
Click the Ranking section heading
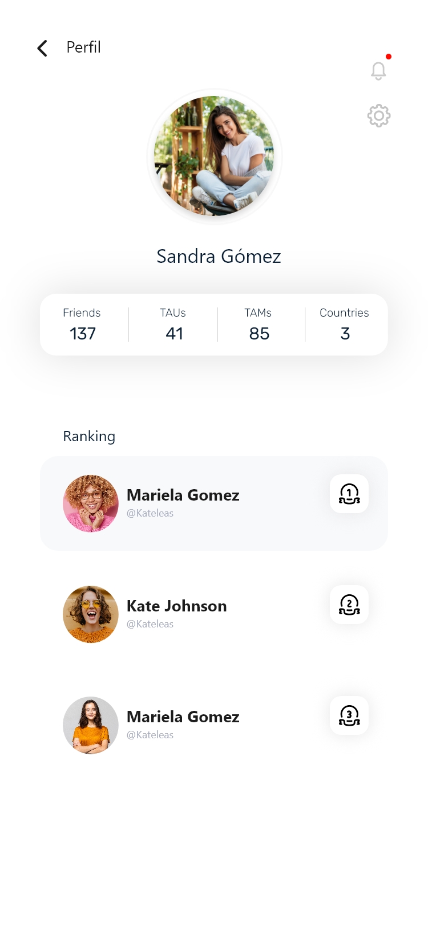tap(89, 437)
